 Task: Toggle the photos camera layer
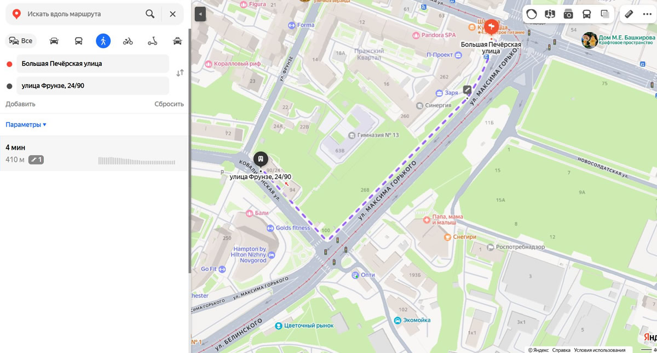[x=568, y=14]
